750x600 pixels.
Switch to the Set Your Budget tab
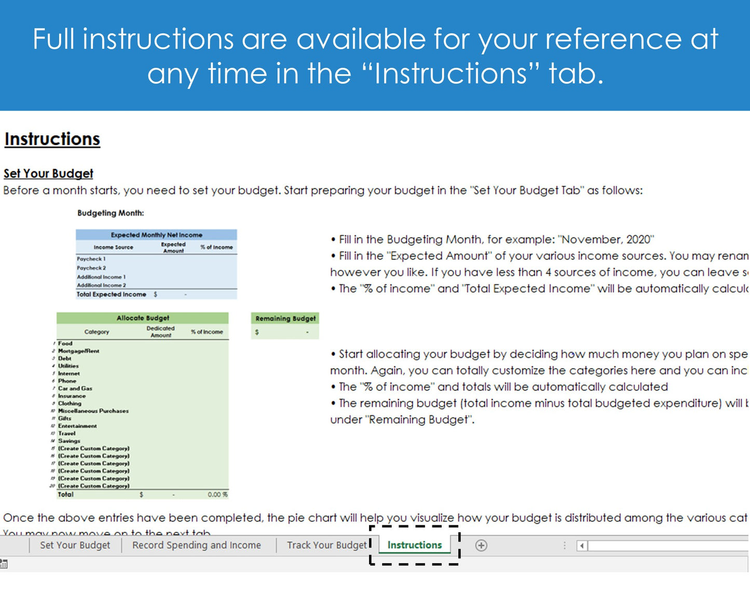coord(75,545)
